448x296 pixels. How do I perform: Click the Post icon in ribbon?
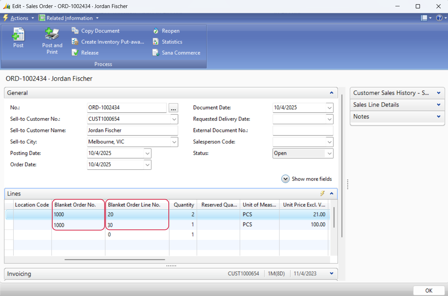18,35
